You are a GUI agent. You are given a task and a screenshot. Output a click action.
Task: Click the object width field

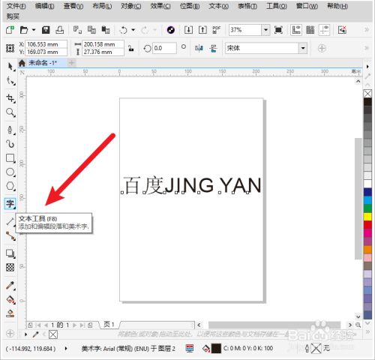pyautogui.click(x=103, y=44)
